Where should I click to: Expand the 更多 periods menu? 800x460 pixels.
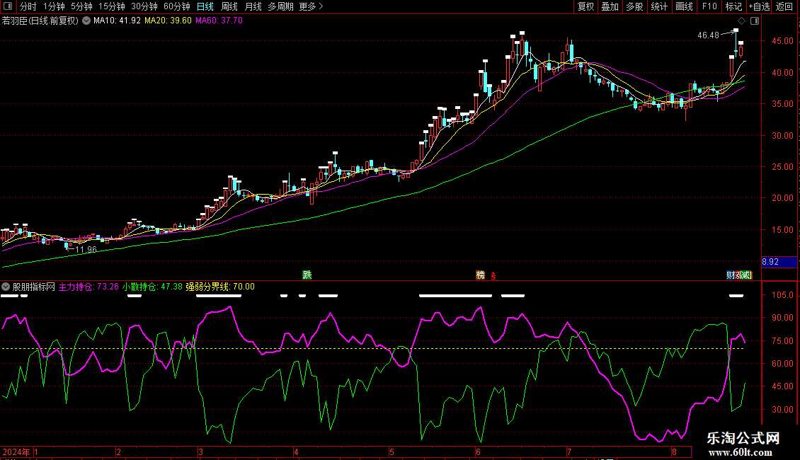pyautogui.click(x=311, y=6)
